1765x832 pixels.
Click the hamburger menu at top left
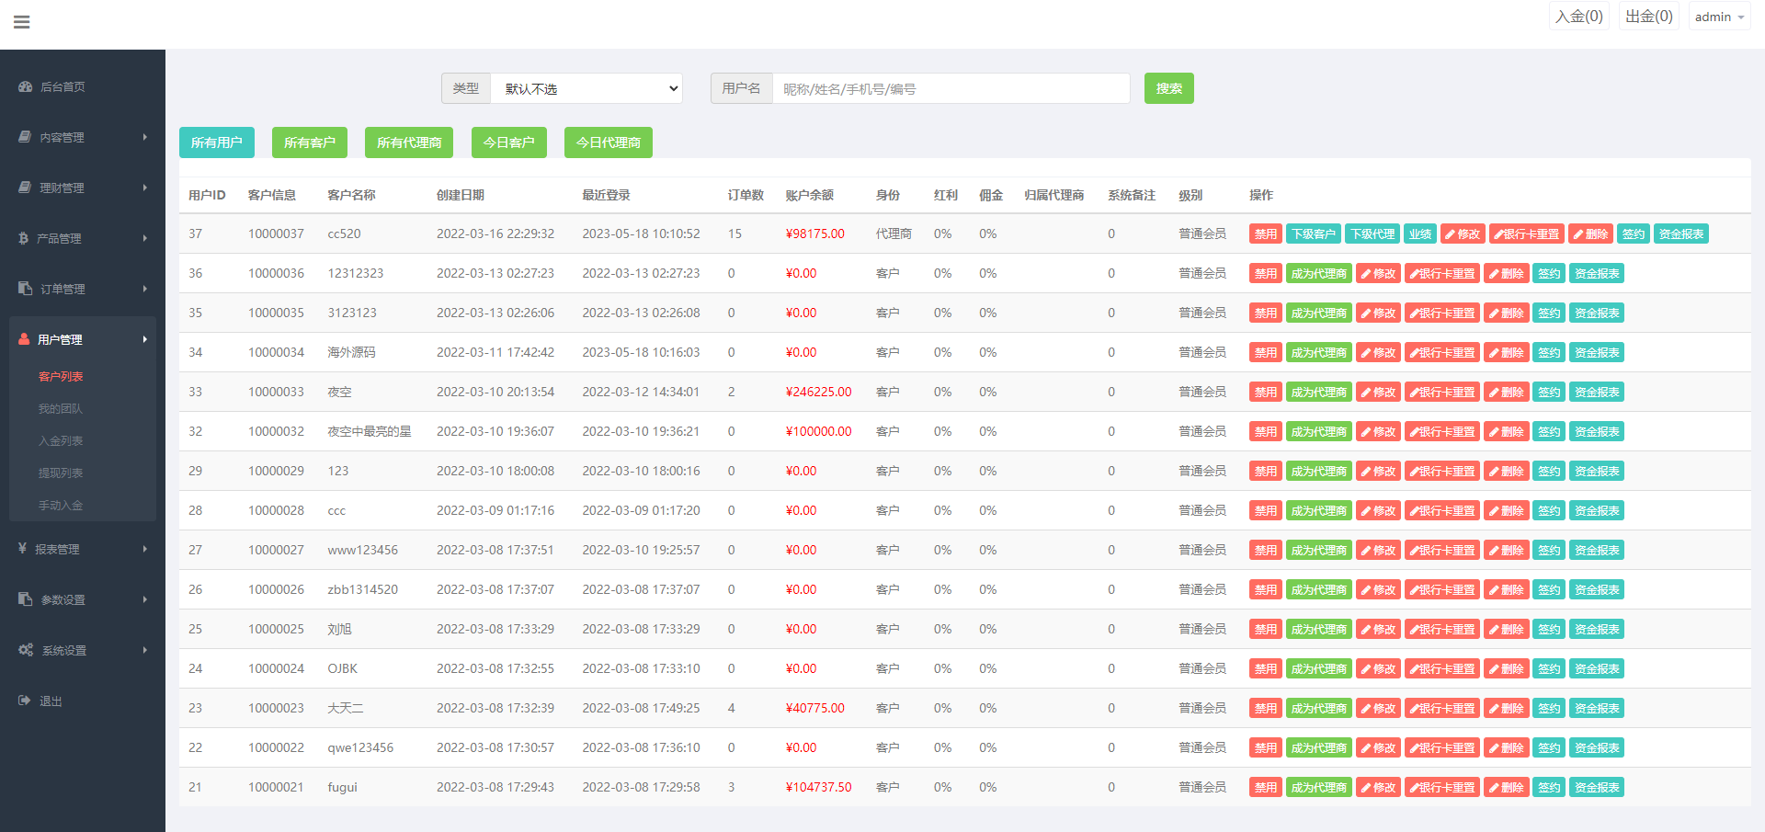pos(22,22)
